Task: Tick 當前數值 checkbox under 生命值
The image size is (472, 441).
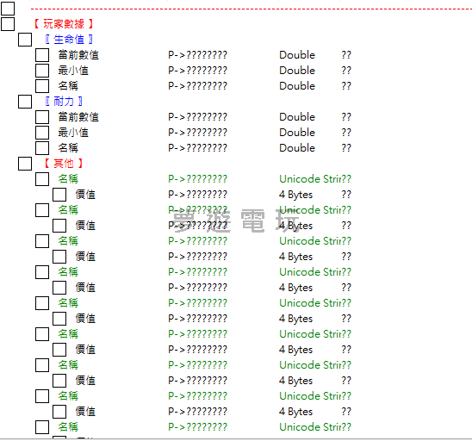Action: [42, 55]
